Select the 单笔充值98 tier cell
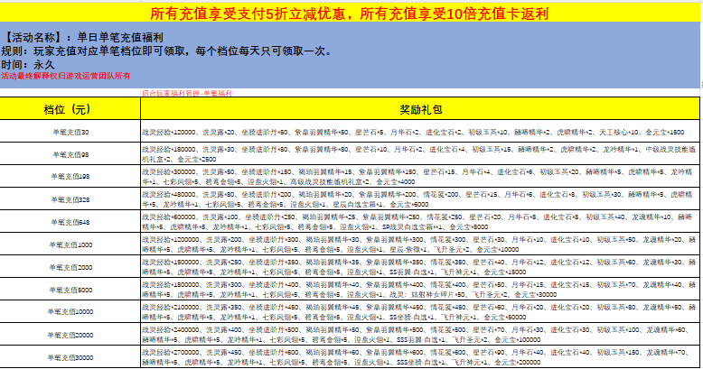 coord(70,154)
